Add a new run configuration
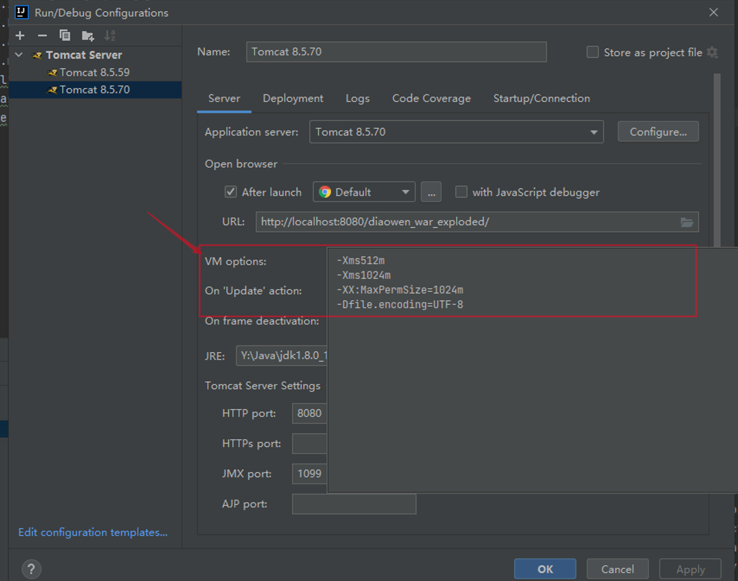 click(x=20, y=35)
